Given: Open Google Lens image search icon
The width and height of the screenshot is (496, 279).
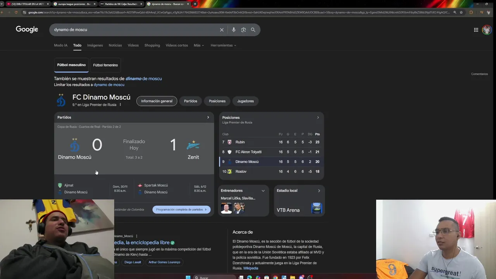Looking at the screenshot, I should point(243,30).
